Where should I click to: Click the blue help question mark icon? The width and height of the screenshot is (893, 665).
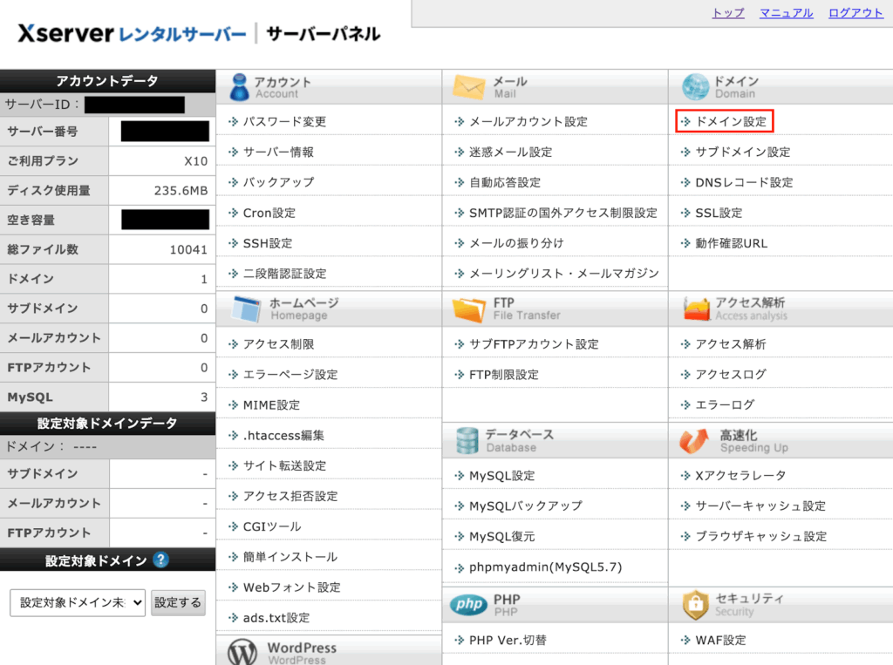pyautogui.click(x=160, y=560)
